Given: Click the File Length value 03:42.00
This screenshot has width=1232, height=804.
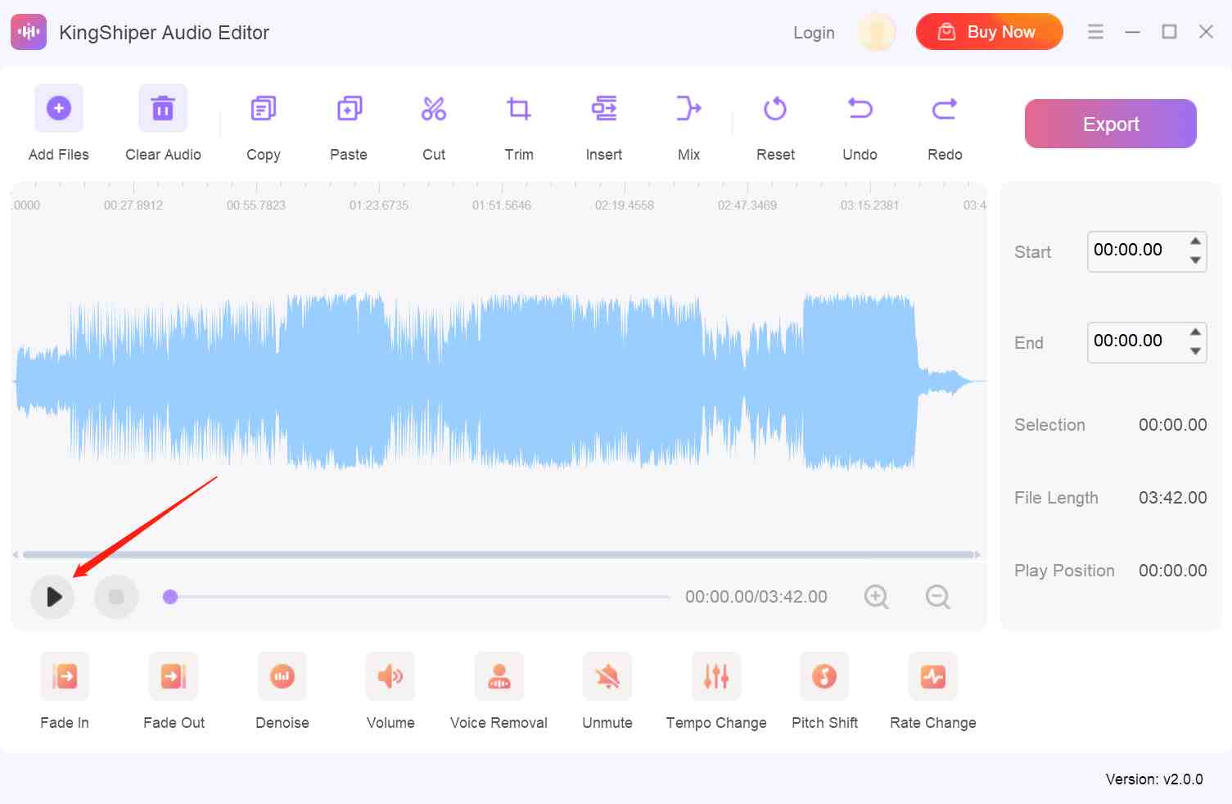Looking at the screenshot, I should (1173, 498).
